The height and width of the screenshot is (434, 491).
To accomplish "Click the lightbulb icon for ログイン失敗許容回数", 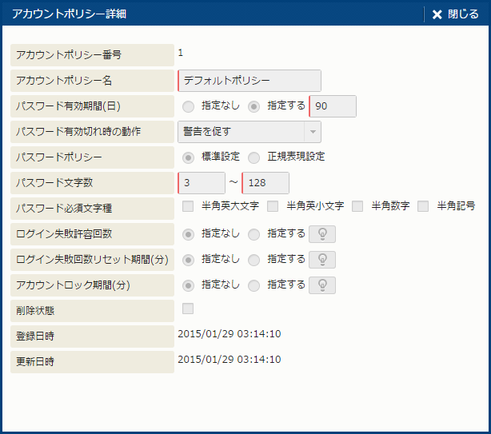I will click(x=321, y=234).
